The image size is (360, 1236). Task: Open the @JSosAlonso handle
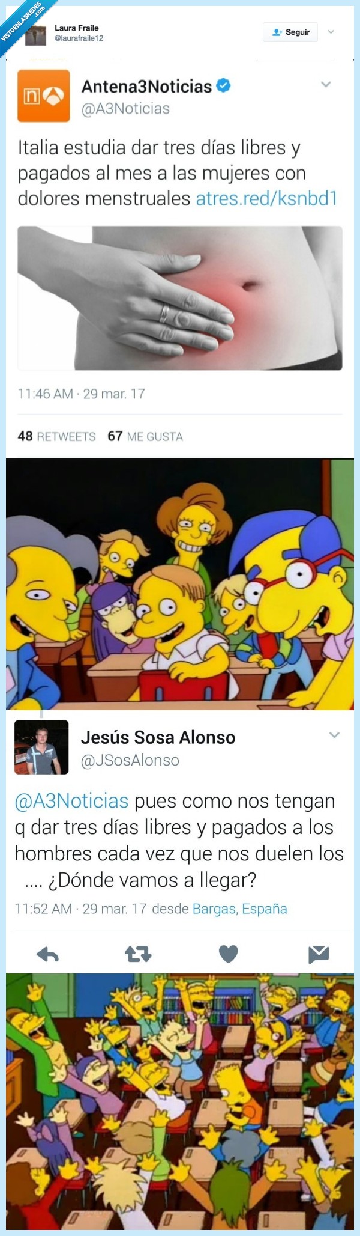pyautogui.click(x=130, y=761)
